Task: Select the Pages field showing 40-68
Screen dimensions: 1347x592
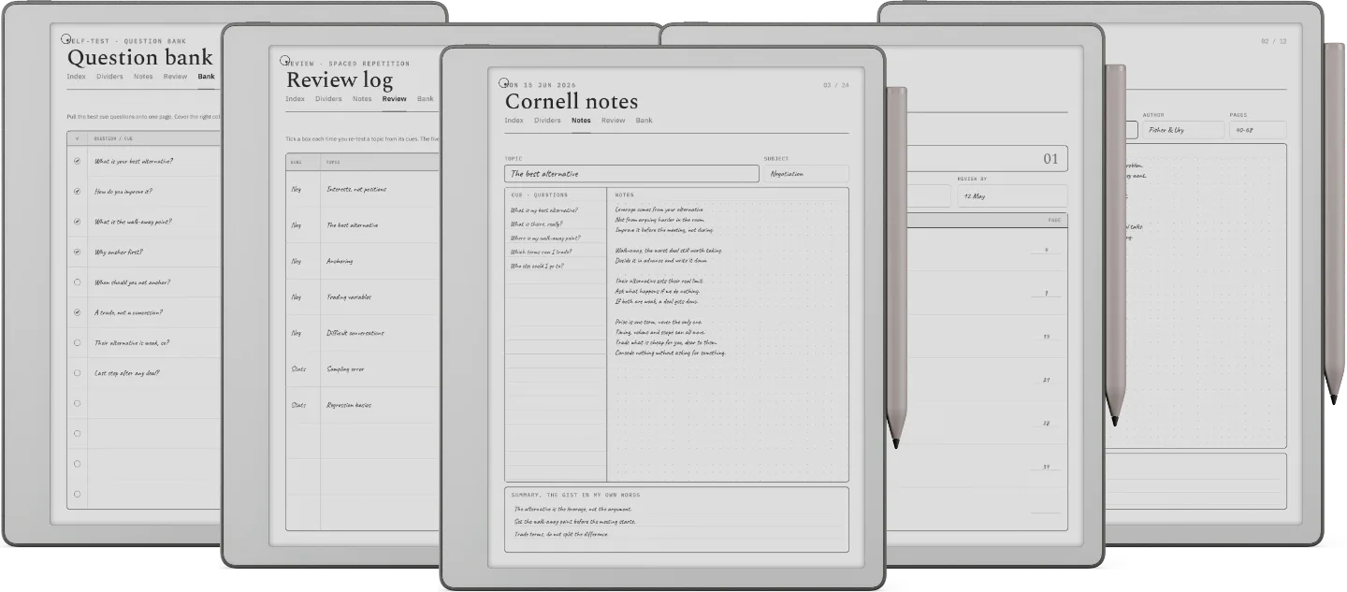Action: point(1257,130)
